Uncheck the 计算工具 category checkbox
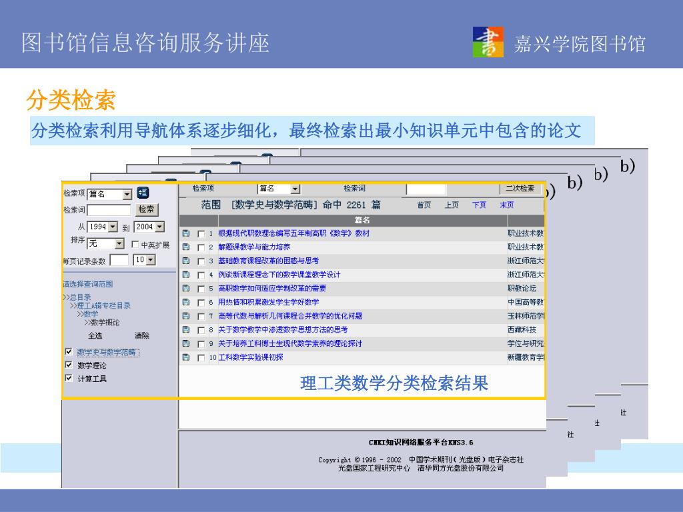 pos(69,377)
